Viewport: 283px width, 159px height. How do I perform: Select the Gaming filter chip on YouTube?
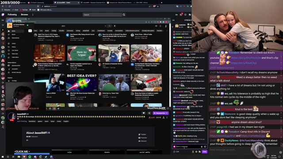54,31
